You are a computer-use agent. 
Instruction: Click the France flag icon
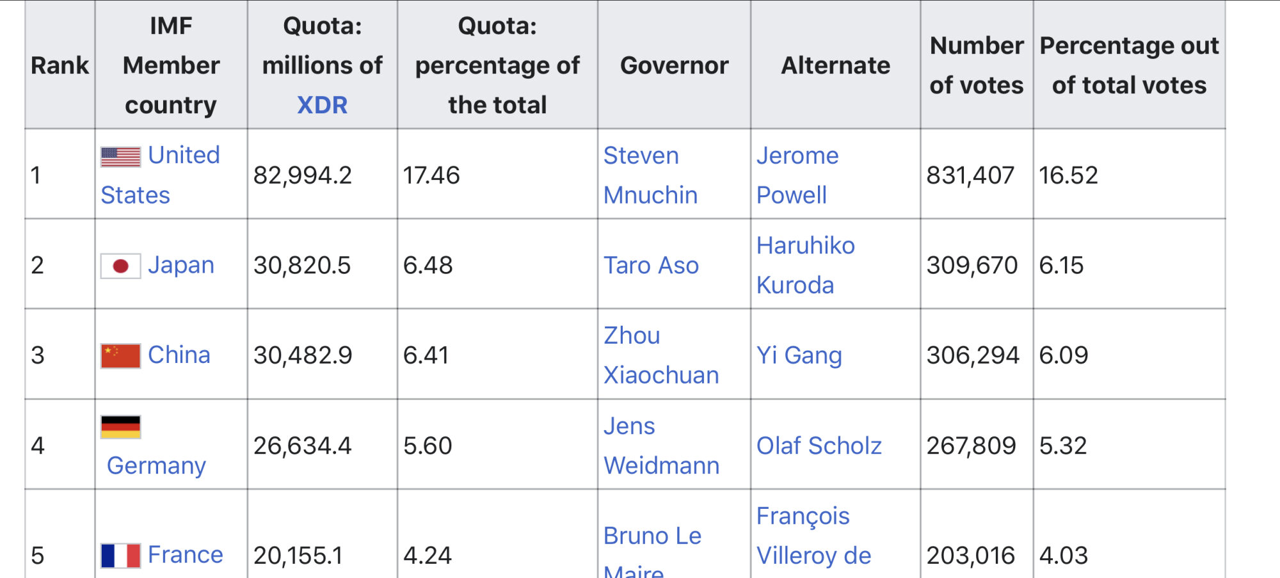point(120,556)
